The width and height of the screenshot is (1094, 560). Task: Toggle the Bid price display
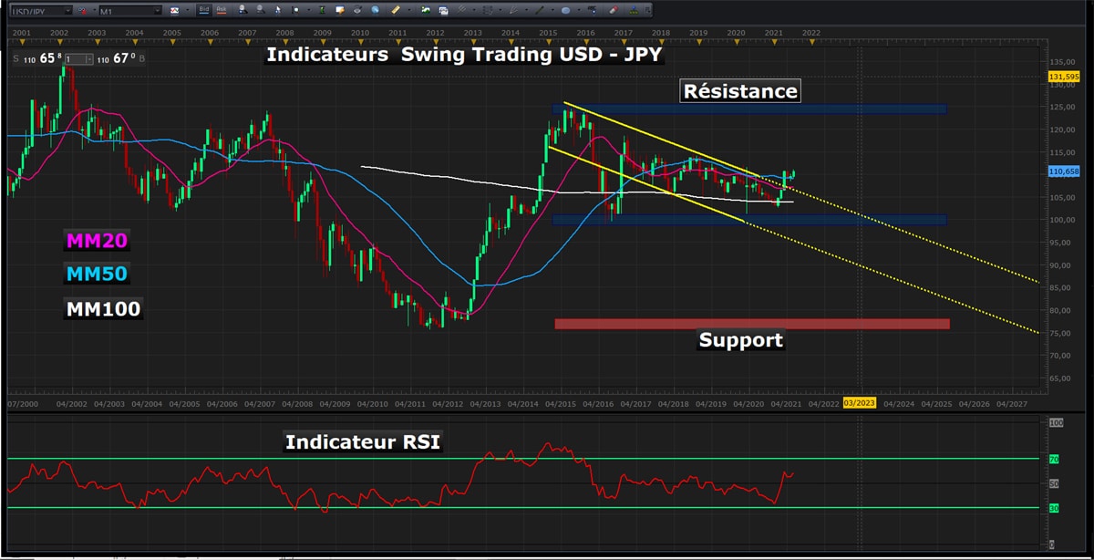[x=203, y=11]
